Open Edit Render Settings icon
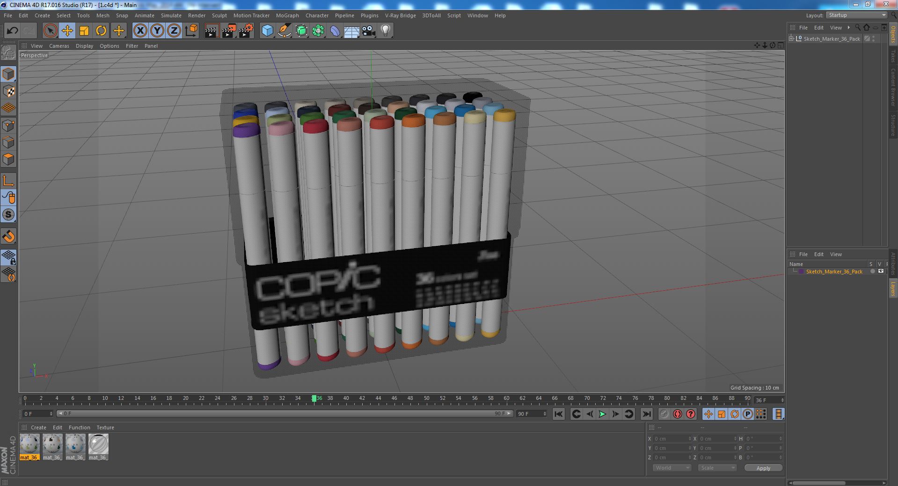The width and height of the screenshot is (898, 486). [246, 31]
